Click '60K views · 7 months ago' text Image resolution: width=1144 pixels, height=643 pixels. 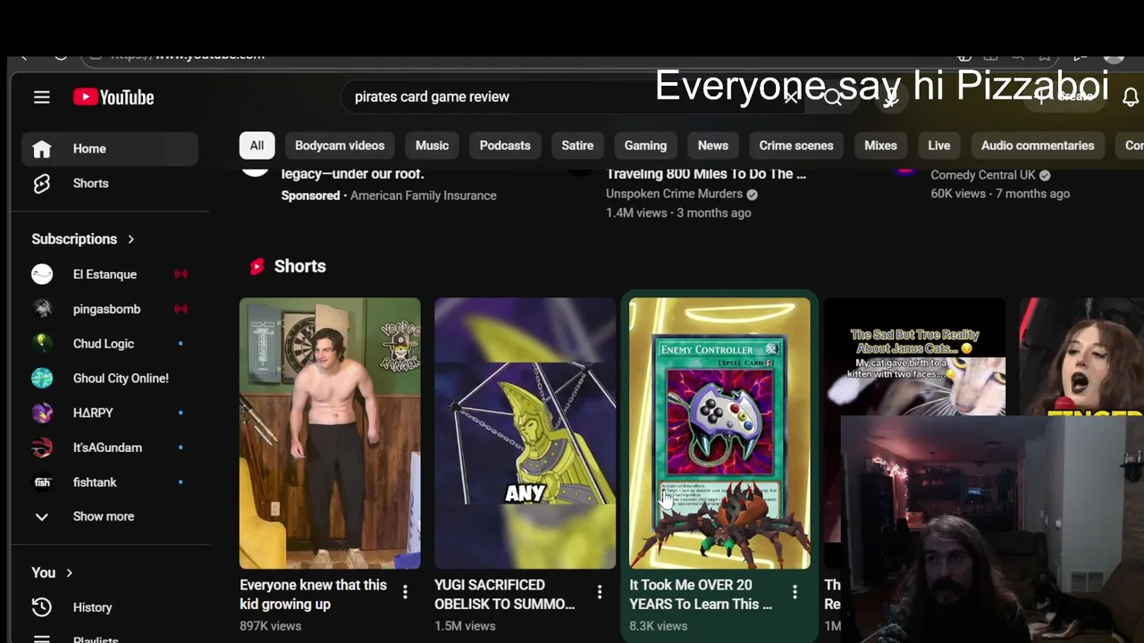click(x=1000, y=194)
